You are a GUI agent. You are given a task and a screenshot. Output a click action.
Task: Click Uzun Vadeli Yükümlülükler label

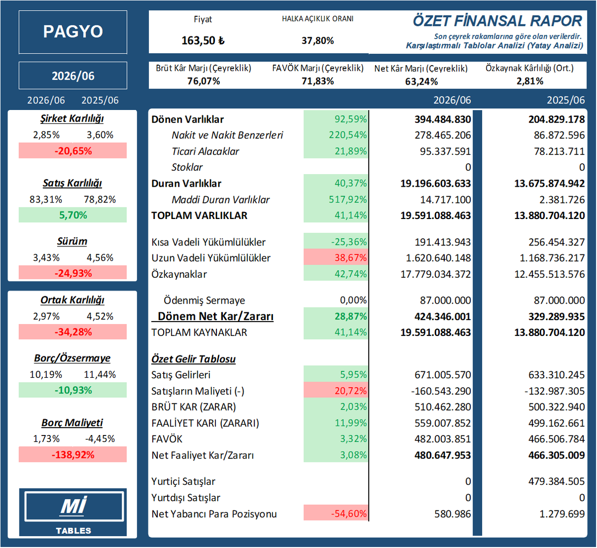point(211,258)
